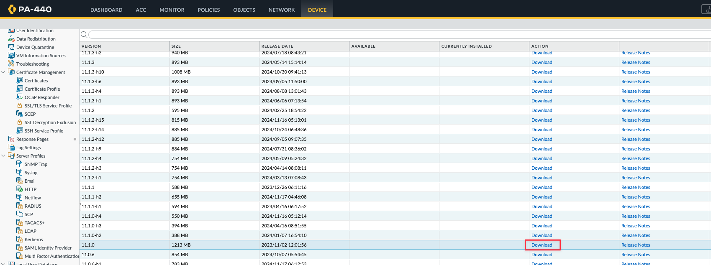Click the VM Information Sources icon
Image resolution: width=711 pixels, height=265 pixels.
(11, 56)
